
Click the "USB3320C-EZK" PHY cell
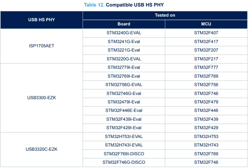pyautogui.click(x=41, y=149)
